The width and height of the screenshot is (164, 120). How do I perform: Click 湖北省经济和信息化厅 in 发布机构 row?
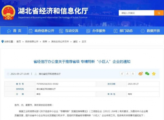(x=46, y=89)
